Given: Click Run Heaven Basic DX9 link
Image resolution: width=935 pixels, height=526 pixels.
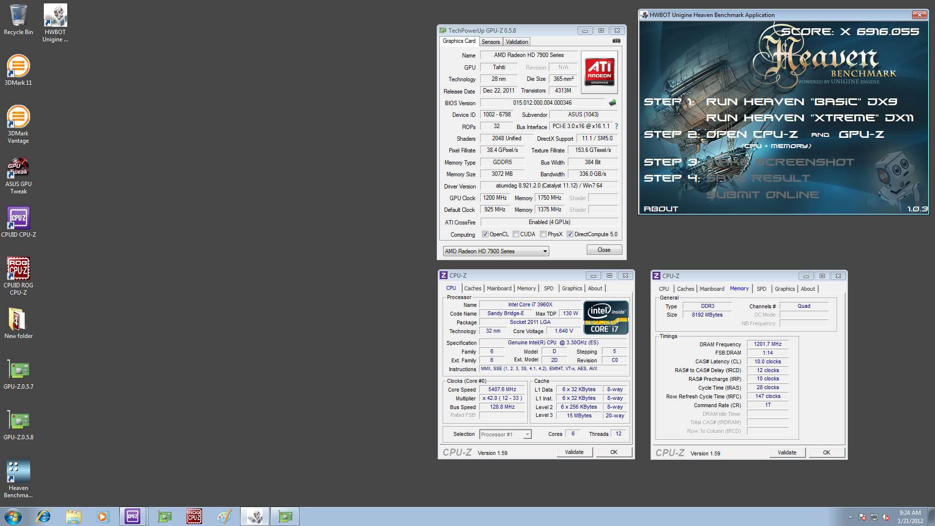Looking at the screenshot, I should click(802, 102).
